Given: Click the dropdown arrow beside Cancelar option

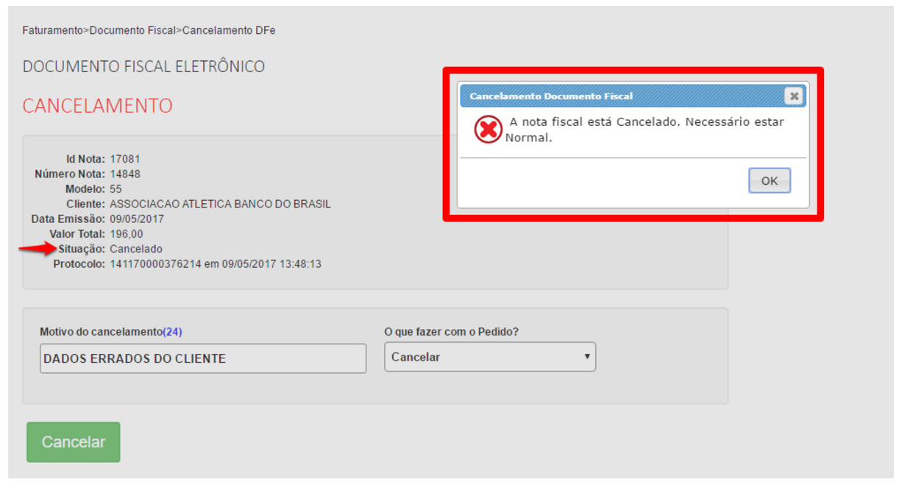Looking at the screenshot, I should click(586, 357).
